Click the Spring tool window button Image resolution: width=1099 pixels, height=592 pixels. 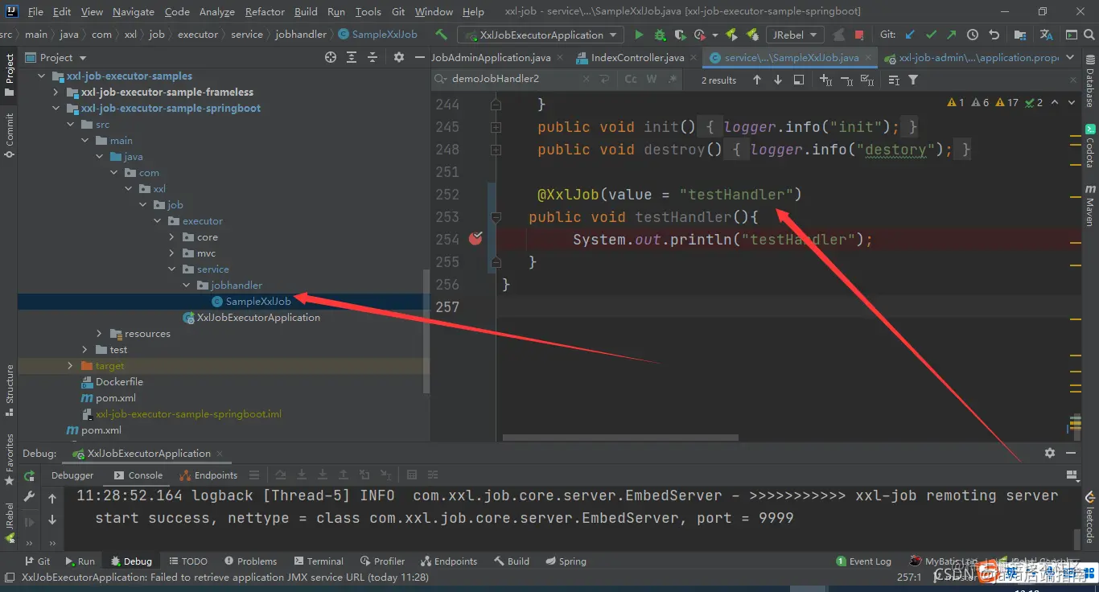(566, 561)
